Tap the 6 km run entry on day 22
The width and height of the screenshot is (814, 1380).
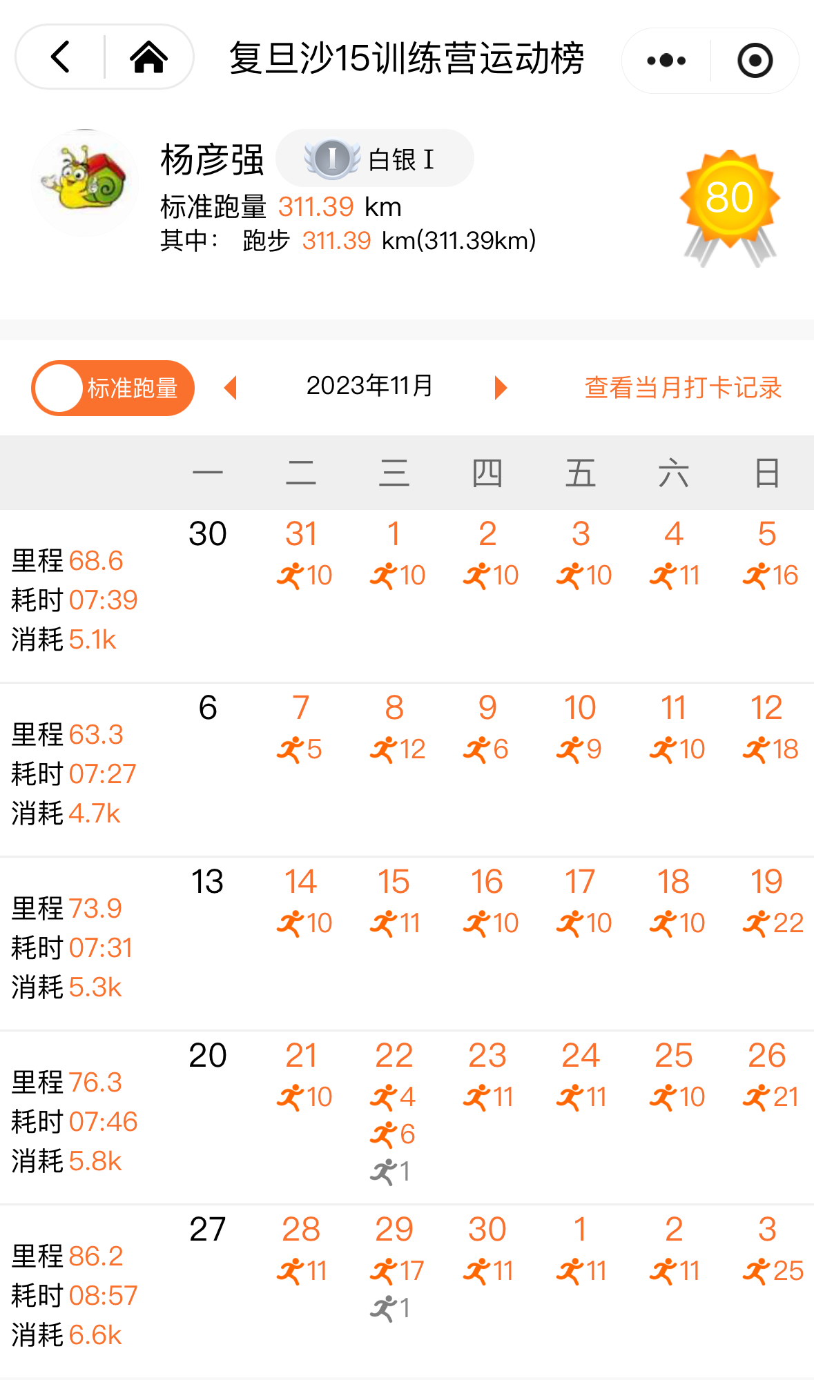tap(393, 1134)
